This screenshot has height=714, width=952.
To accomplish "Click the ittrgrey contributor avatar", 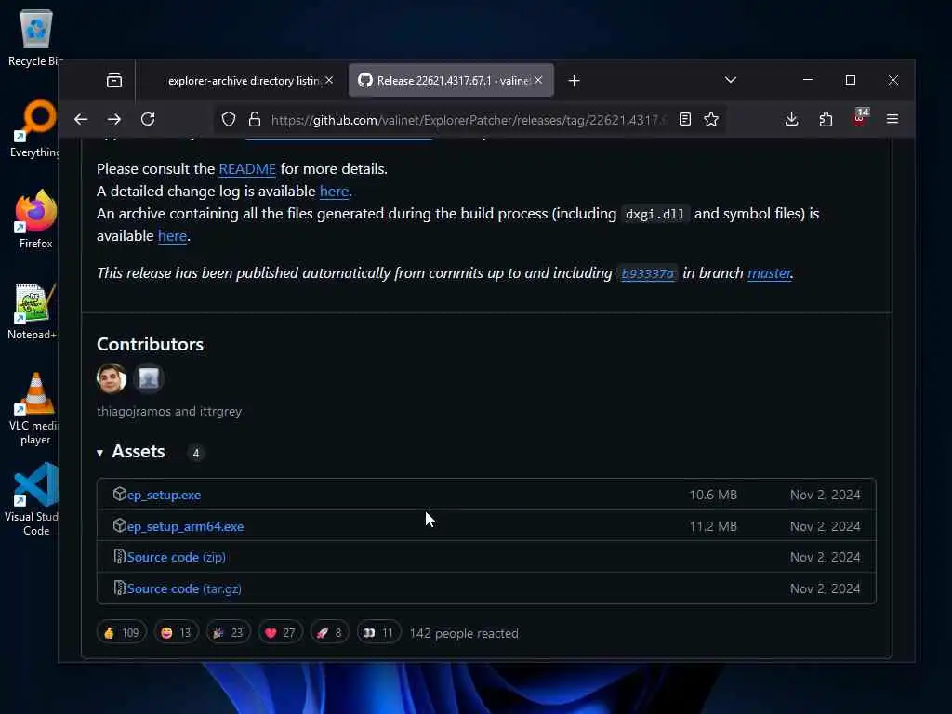I will click(149, 378).
